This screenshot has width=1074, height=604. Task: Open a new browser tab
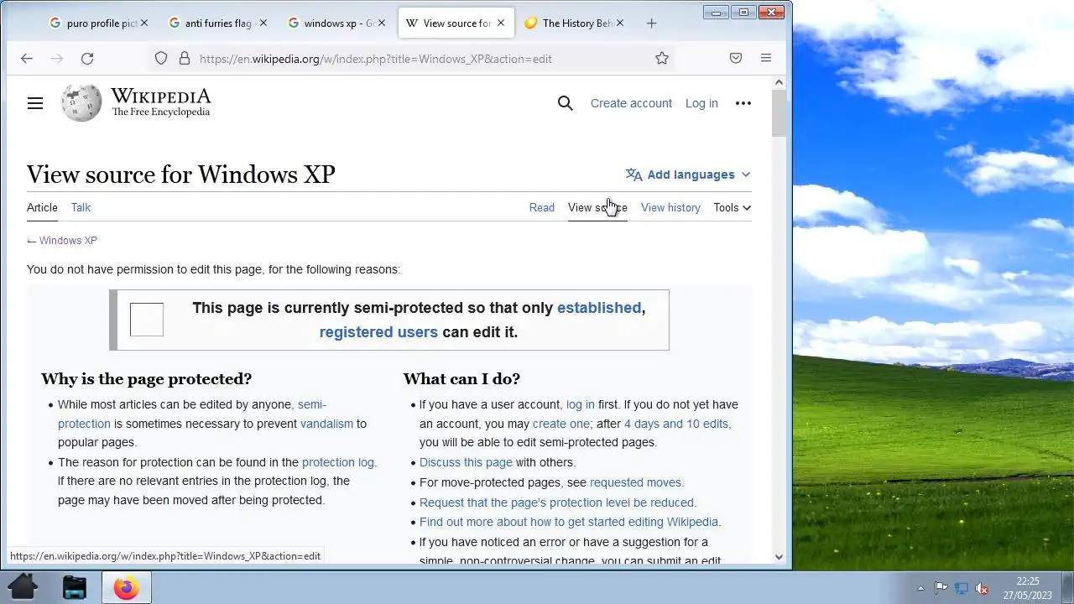coord(651,23)
